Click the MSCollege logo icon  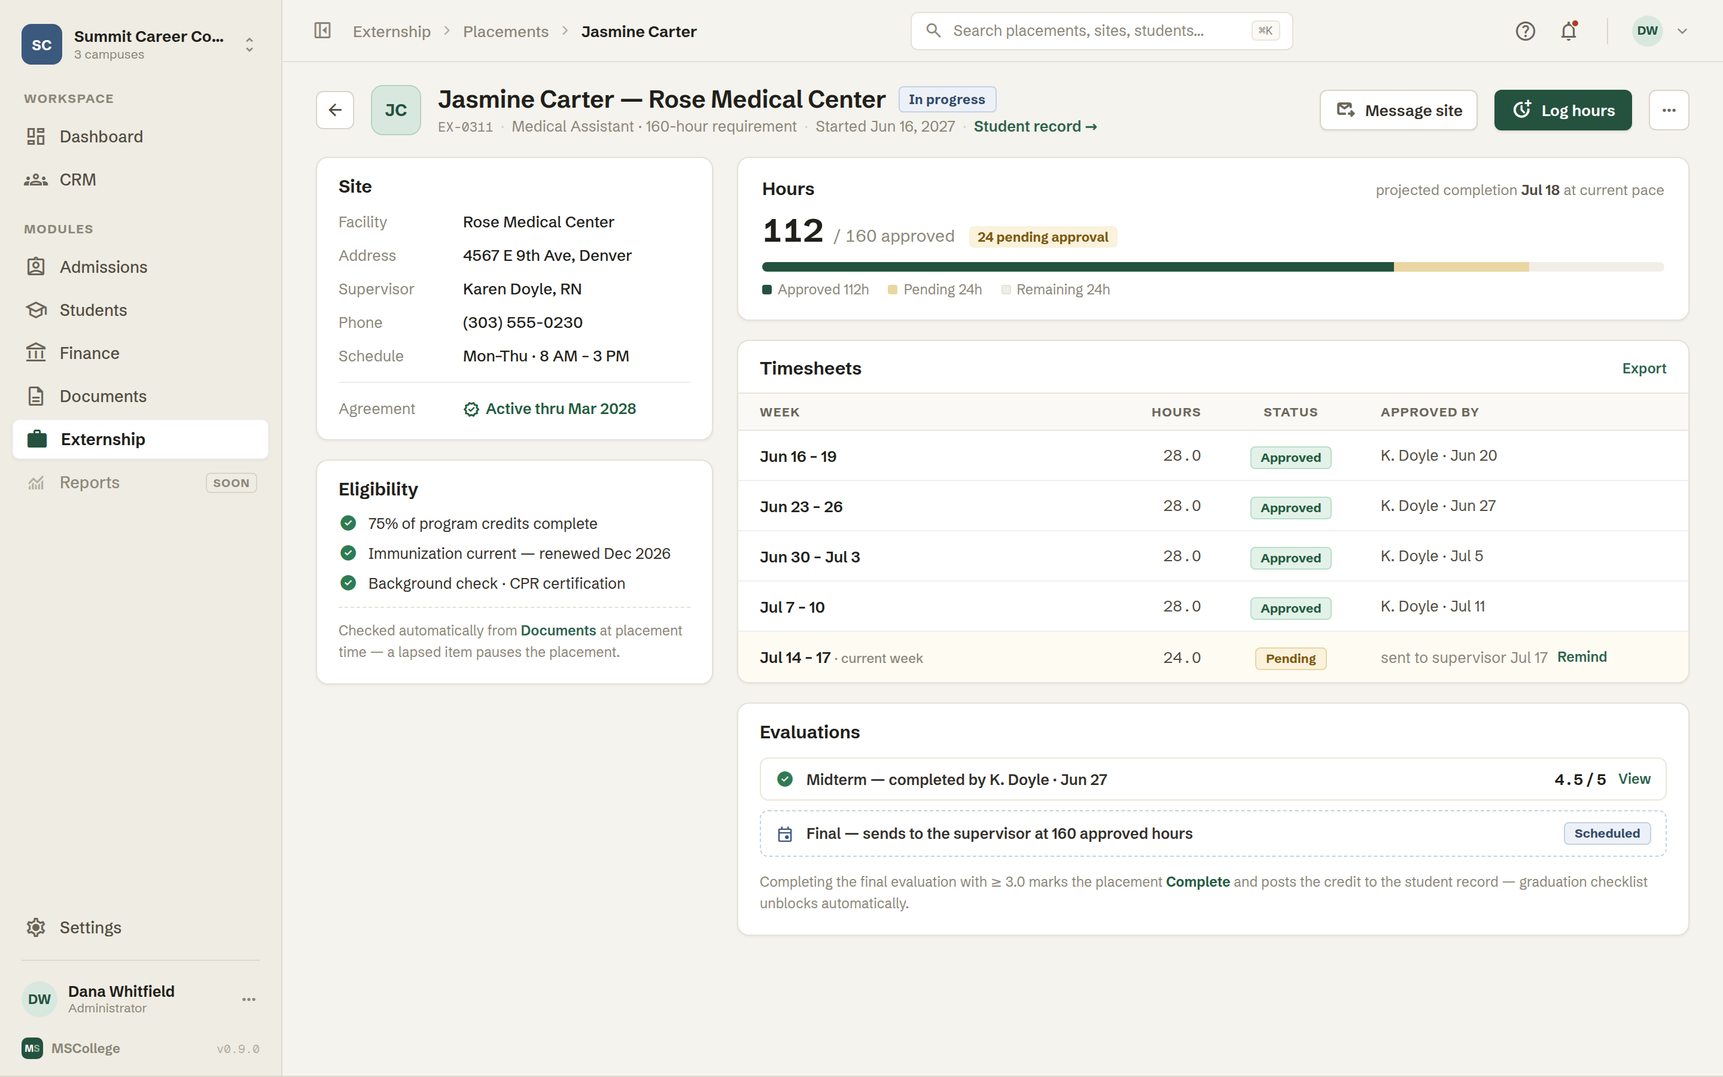32,1048
